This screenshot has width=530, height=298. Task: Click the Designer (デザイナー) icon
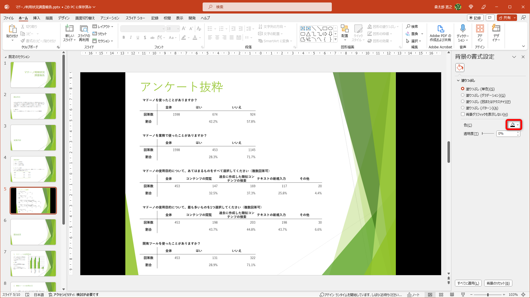(x=496, y=29)
